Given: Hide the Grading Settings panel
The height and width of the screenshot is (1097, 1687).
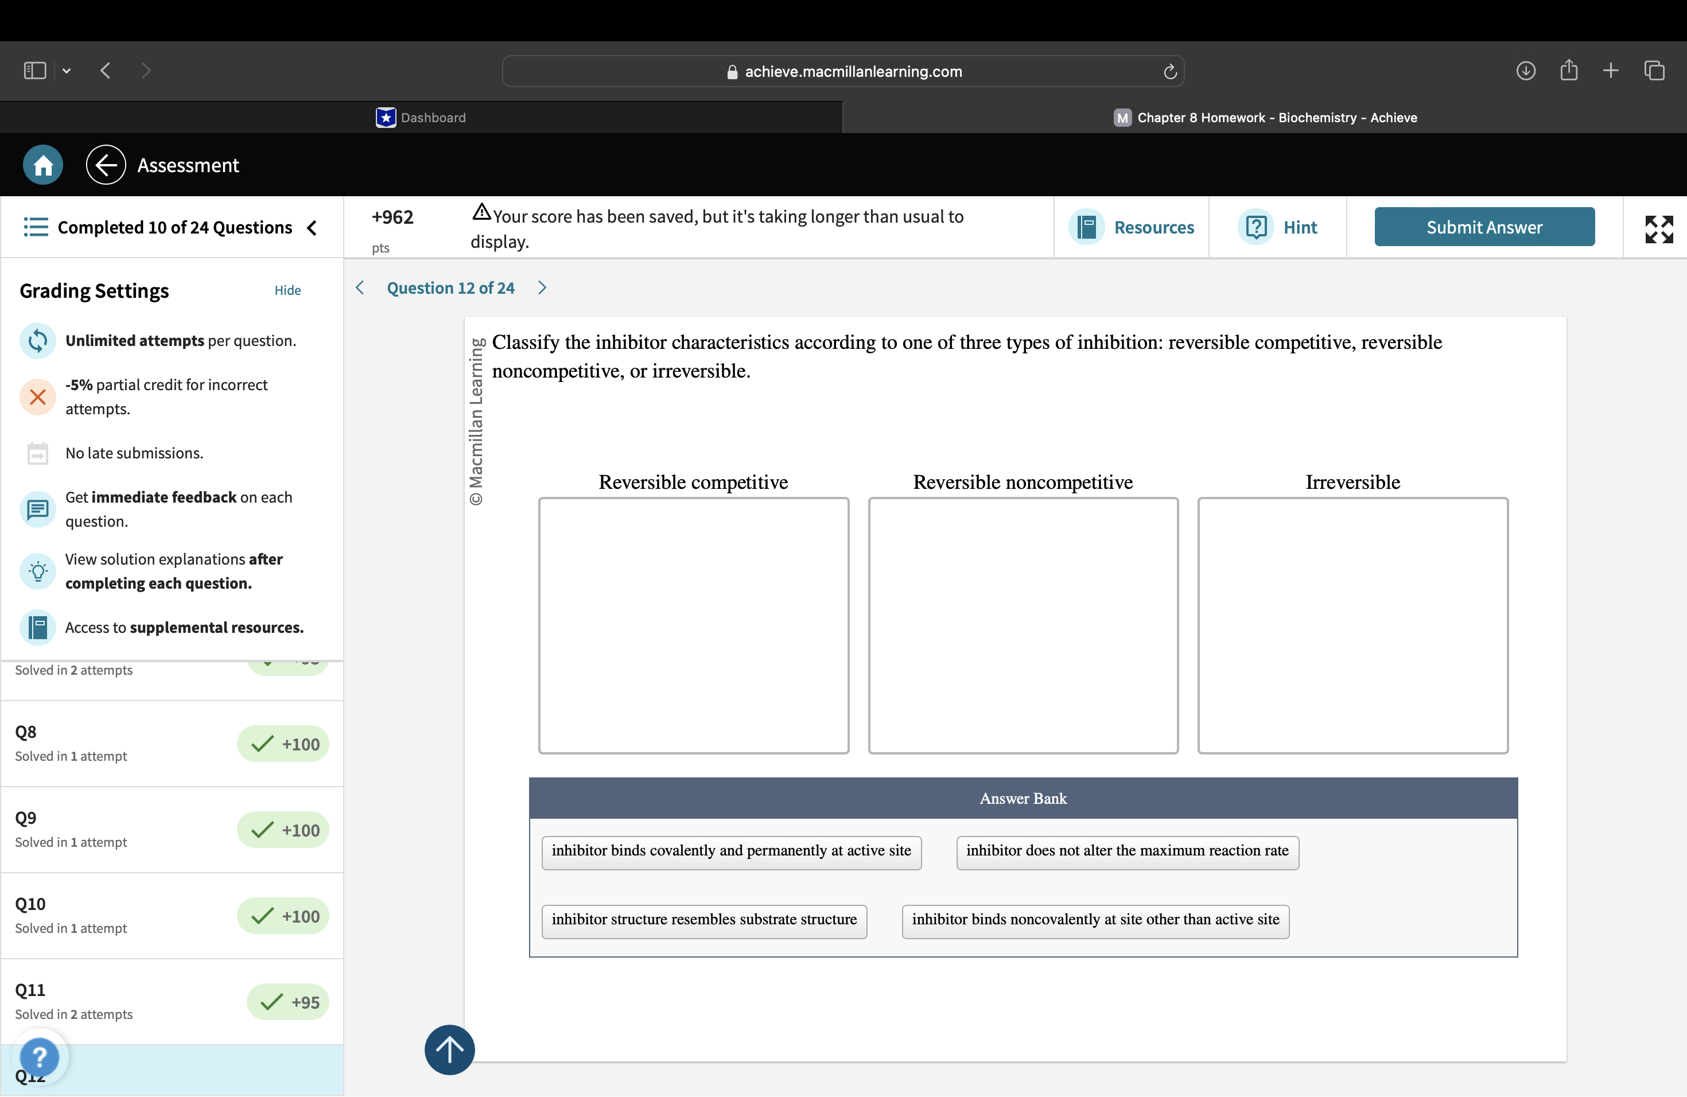Looking at the screenshot, I should (x=287, y=290).
